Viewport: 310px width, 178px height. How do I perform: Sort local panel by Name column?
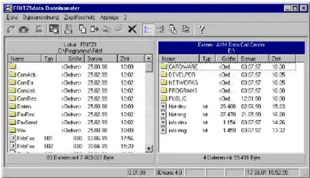tap(24, 59)
